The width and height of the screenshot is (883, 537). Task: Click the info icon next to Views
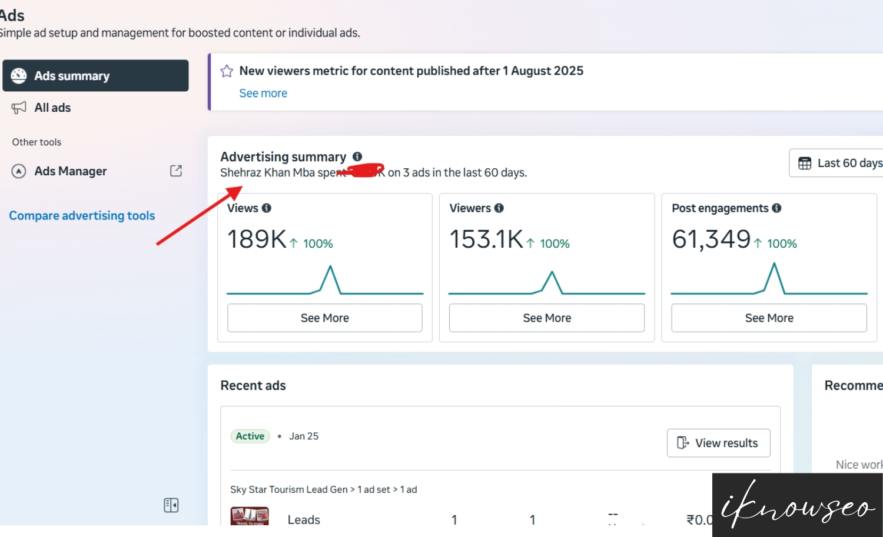(266, 208)
